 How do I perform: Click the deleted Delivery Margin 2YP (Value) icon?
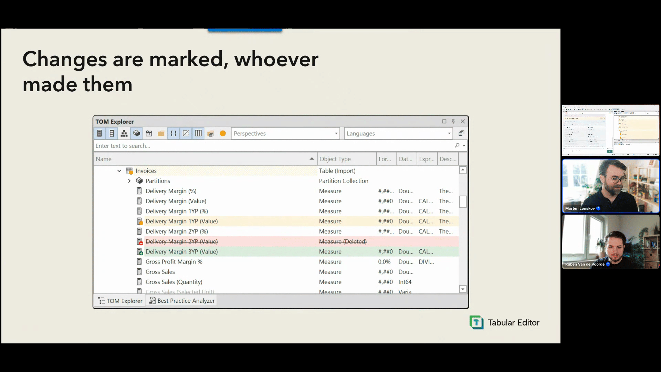[140, 241]
